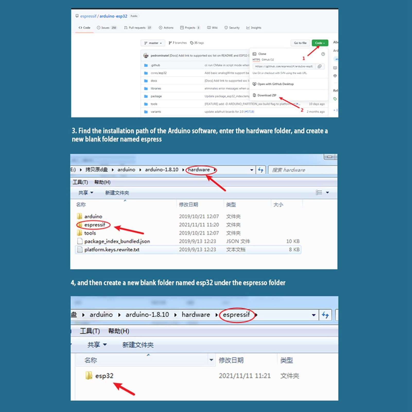The height and width of the screenshot is (412, 412).
Task: Open the espressif folder in hardware
Action: pos(94,225)
